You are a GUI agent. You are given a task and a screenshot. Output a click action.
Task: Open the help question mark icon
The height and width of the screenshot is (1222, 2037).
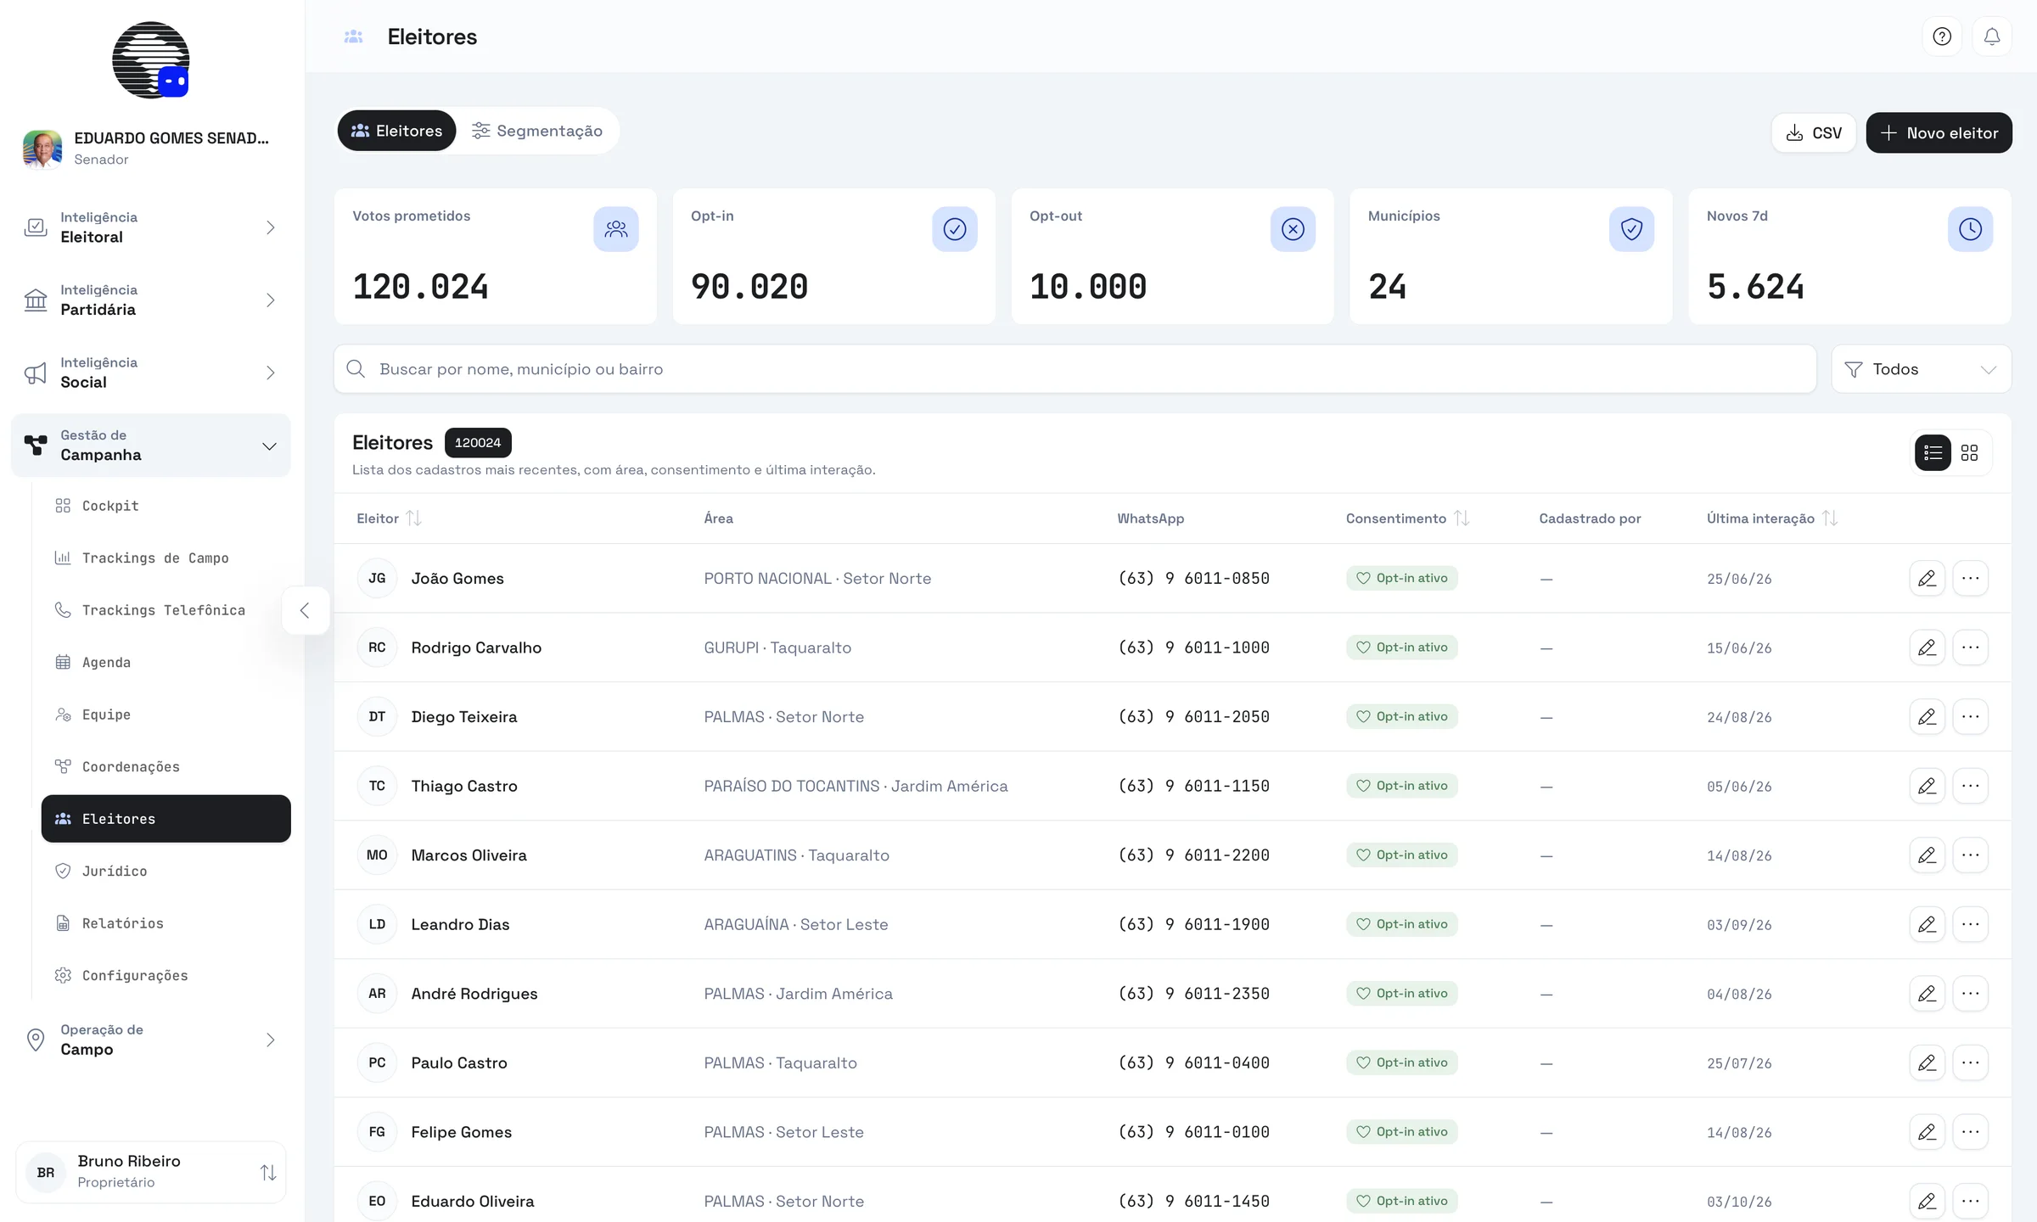pos(1942,36)
